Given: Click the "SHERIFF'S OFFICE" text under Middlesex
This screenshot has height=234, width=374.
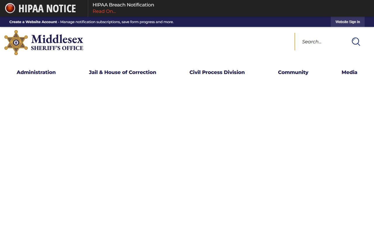Looking at the screenshot, I should point(57,48).
